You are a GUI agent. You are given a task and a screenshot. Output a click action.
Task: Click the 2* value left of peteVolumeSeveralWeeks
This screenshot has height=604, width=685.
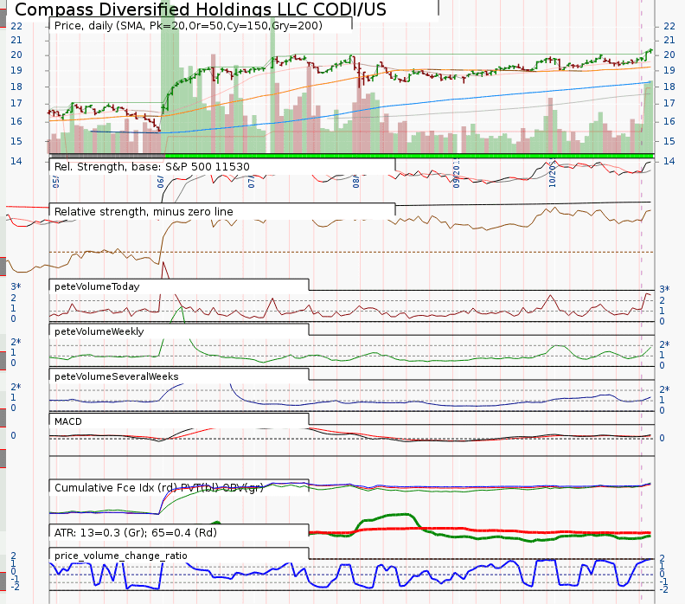point(16,387)
